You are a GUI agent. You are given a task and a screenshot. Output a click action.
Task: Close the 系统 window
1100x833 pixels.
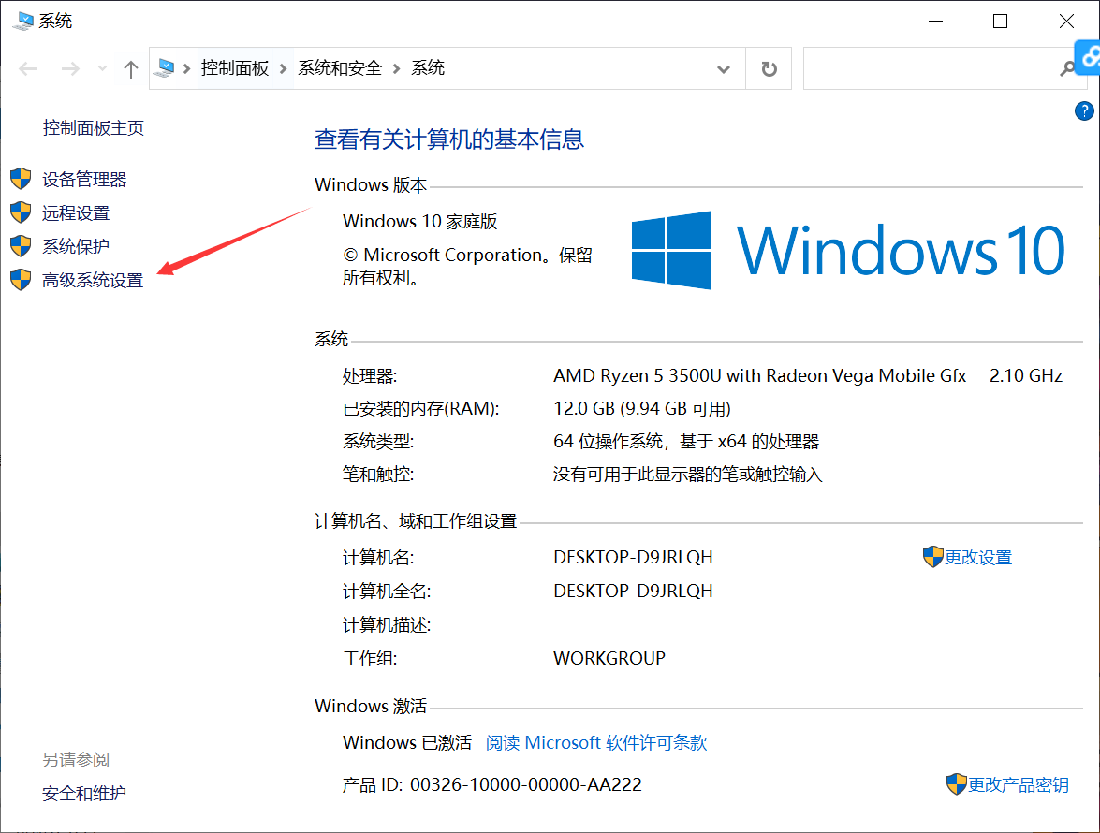1066,21
